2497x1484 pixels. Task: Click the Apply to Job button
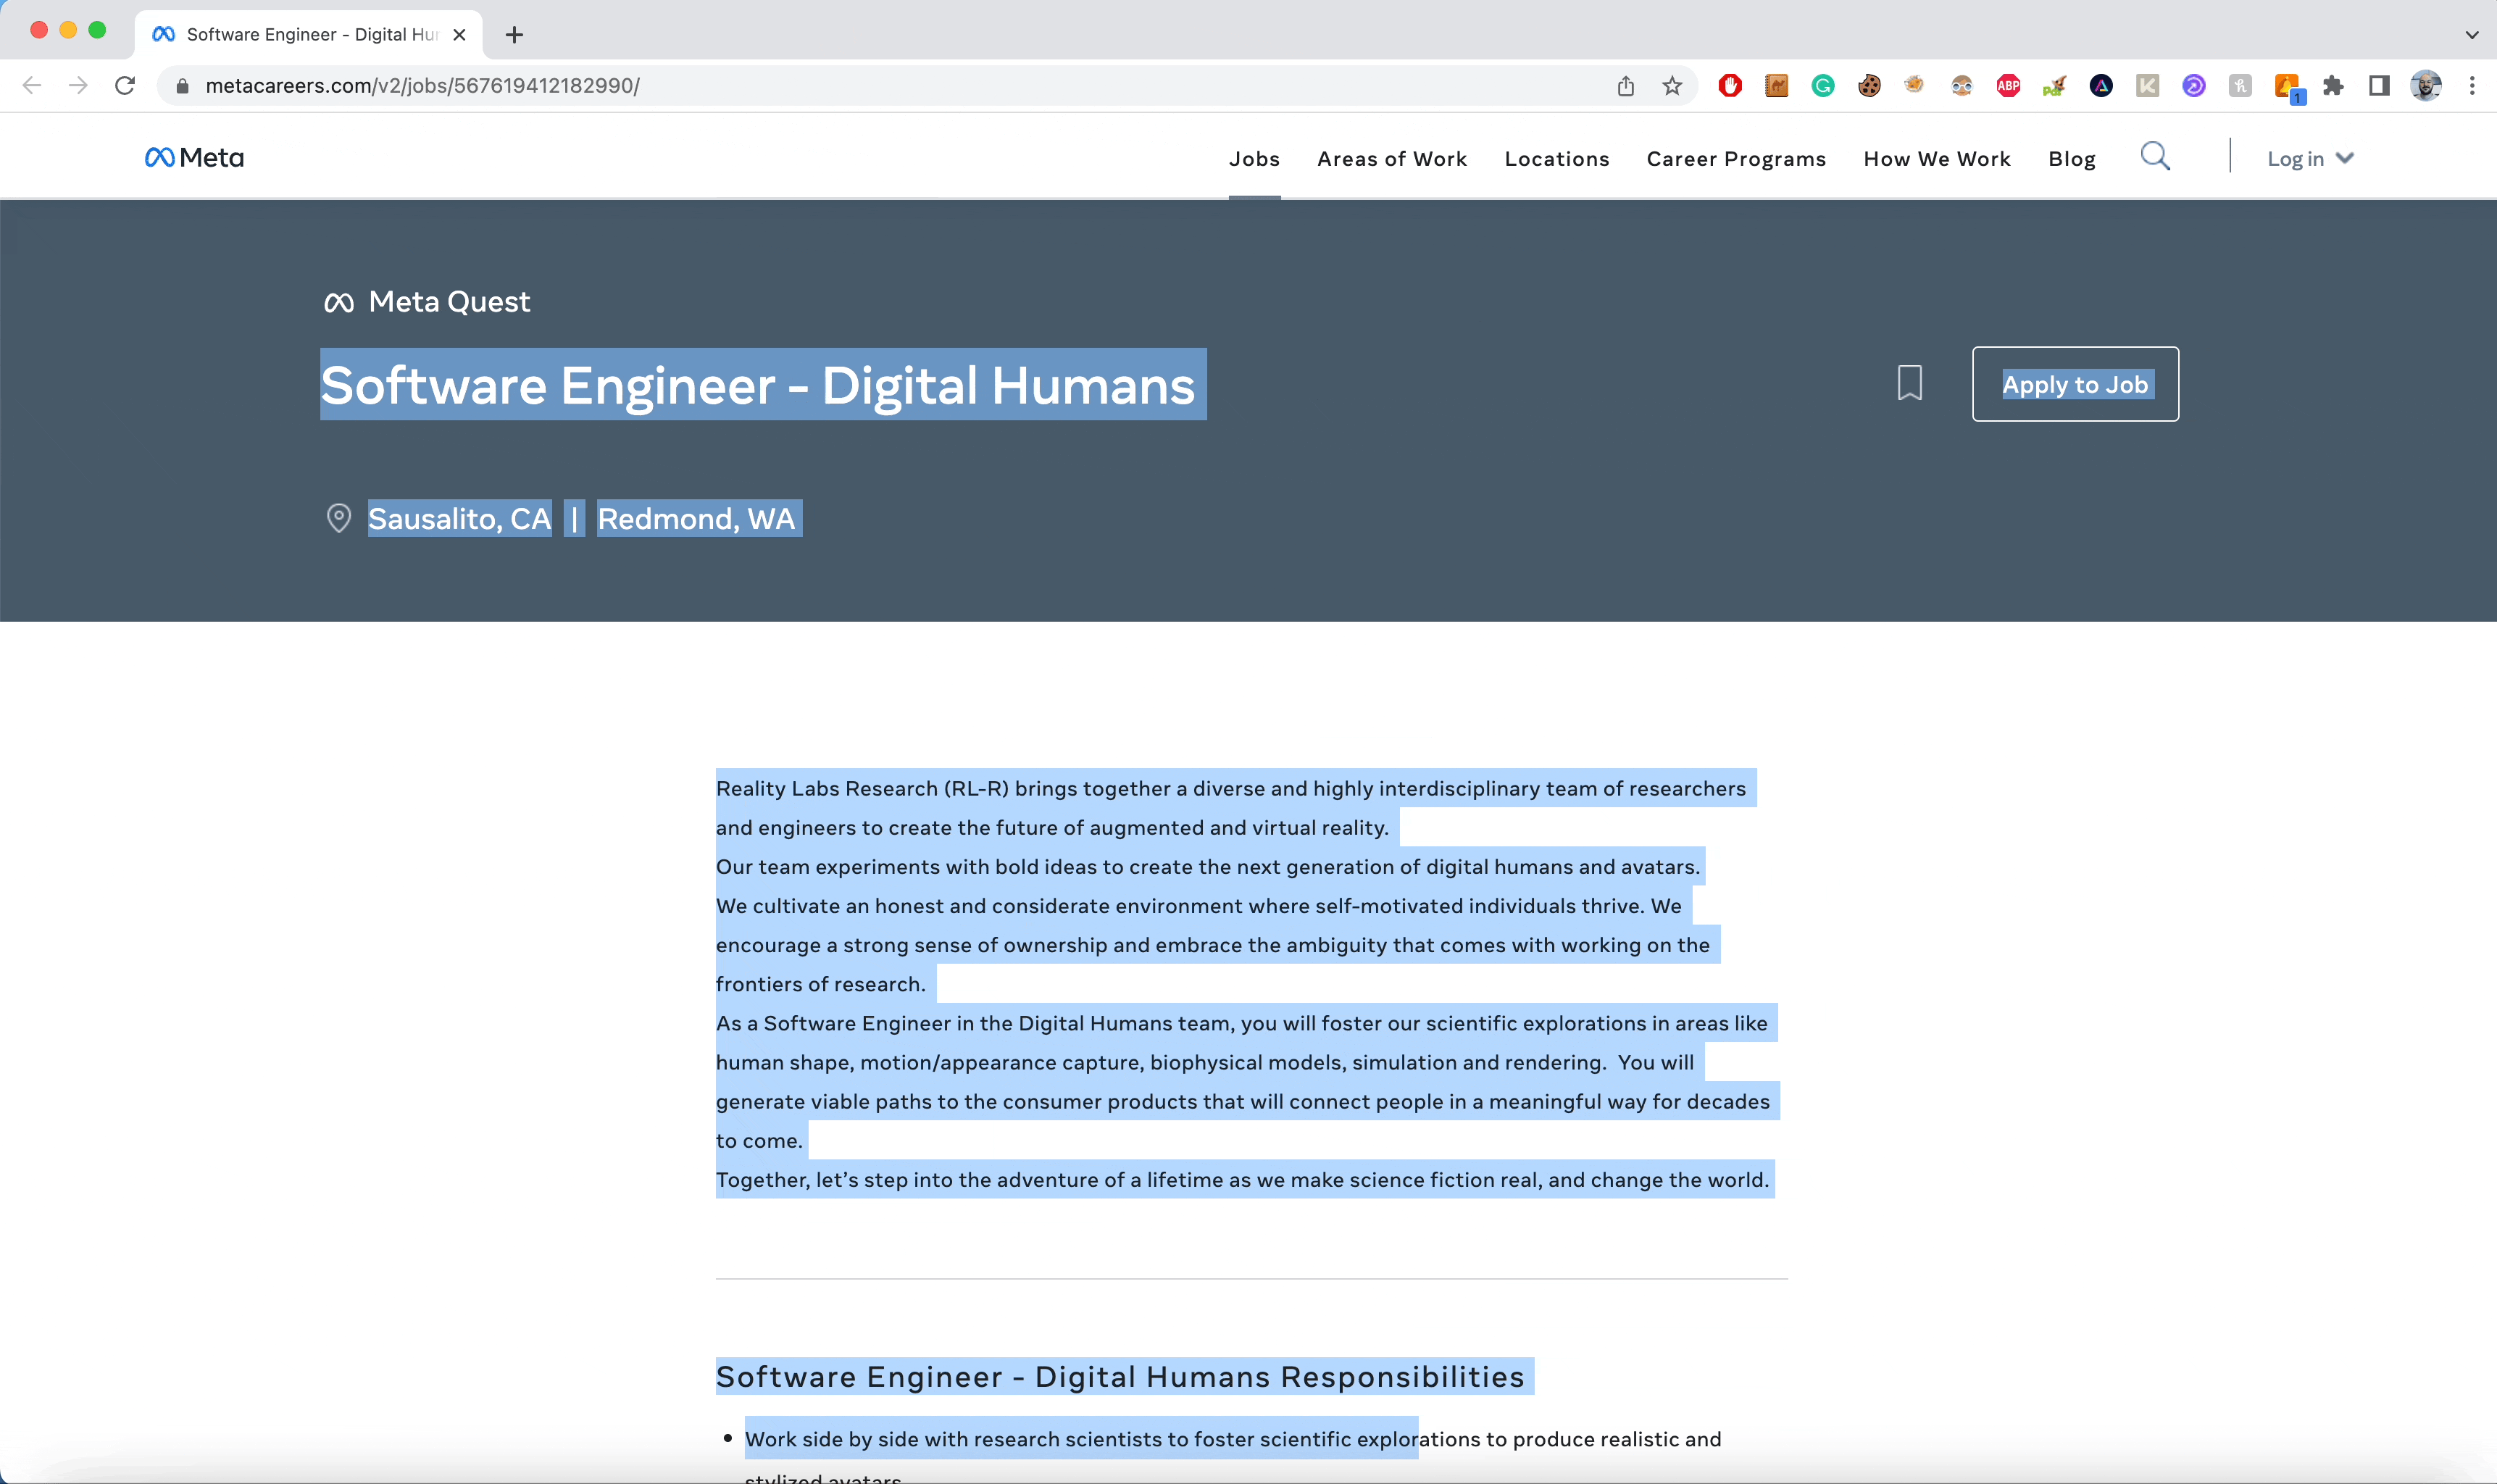(2075, 384)
